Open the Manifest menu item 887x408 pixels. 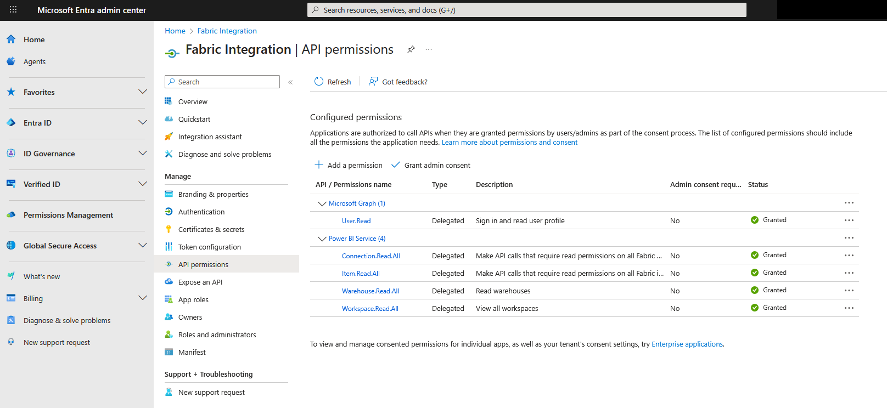coord(192,352)
